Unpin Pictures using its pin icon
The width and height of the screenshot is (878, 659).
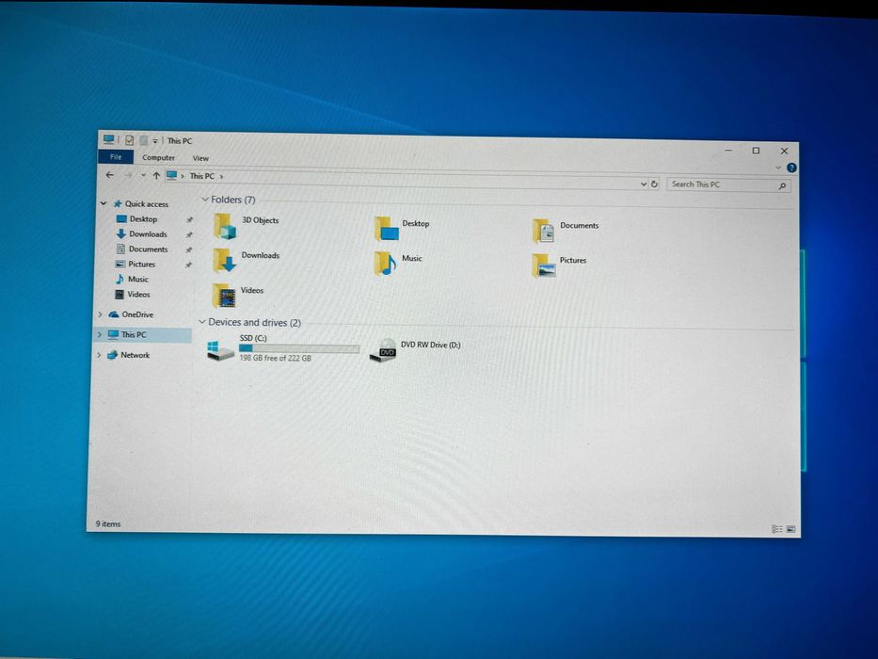point(189,265)
